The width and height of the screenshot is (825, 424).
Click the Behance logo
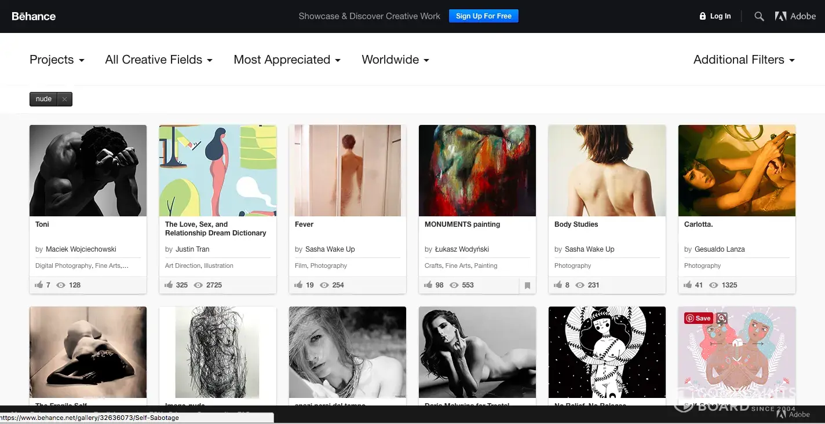(x=34, y=16)
